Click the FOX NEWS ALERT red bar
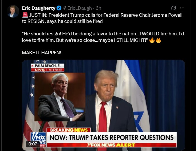The height and width of the screenshot is (151, 196). pos(111,145)
